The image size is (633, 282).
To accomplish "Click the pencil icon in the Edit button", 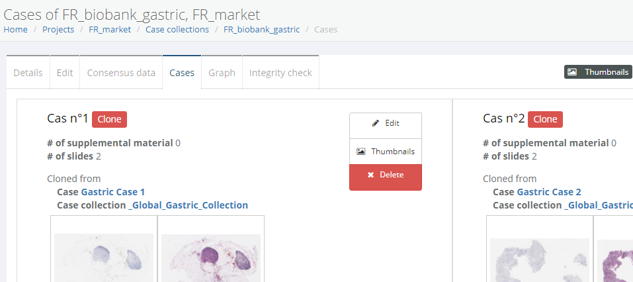I will pyautogui.click(x=376, y=123).
